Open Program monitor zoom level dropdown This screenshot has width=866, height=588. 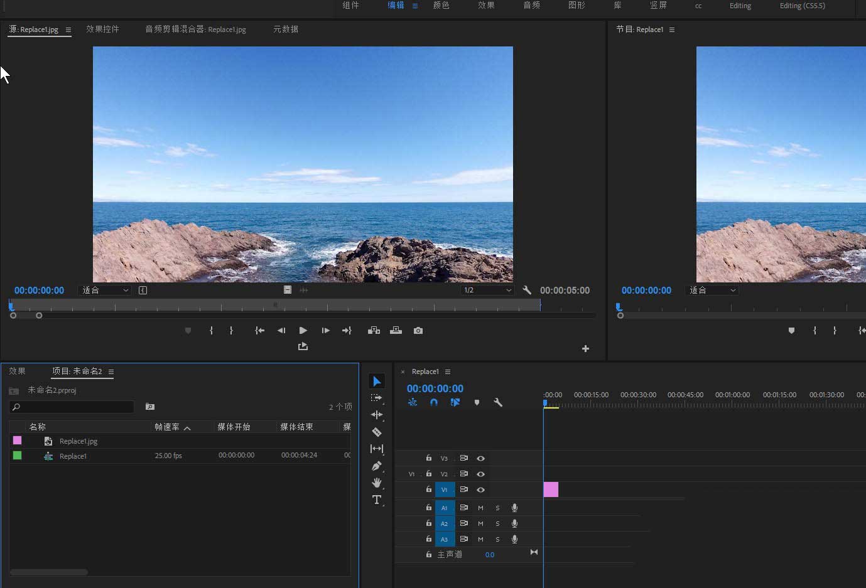click(712, 290)
